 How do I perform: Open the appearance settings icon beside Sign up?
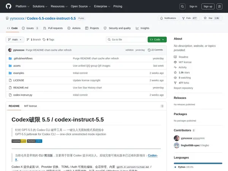[219, 6]
